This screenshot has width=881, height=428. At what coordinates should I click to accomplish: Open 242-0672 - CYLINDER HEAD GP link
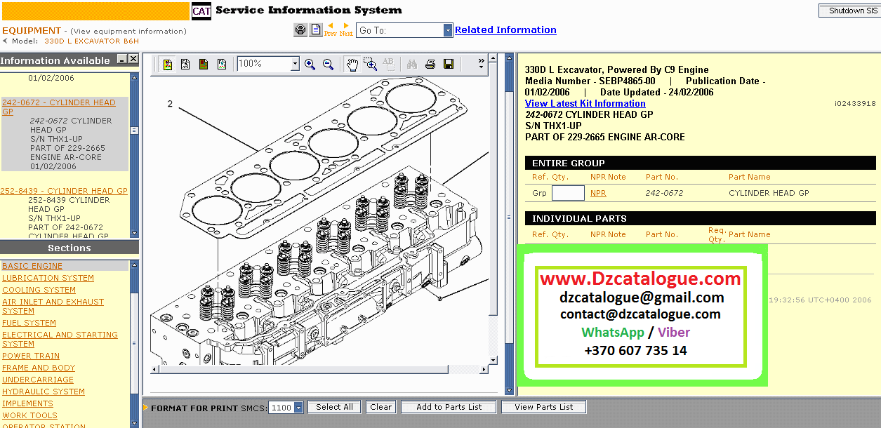coord(58,107)
